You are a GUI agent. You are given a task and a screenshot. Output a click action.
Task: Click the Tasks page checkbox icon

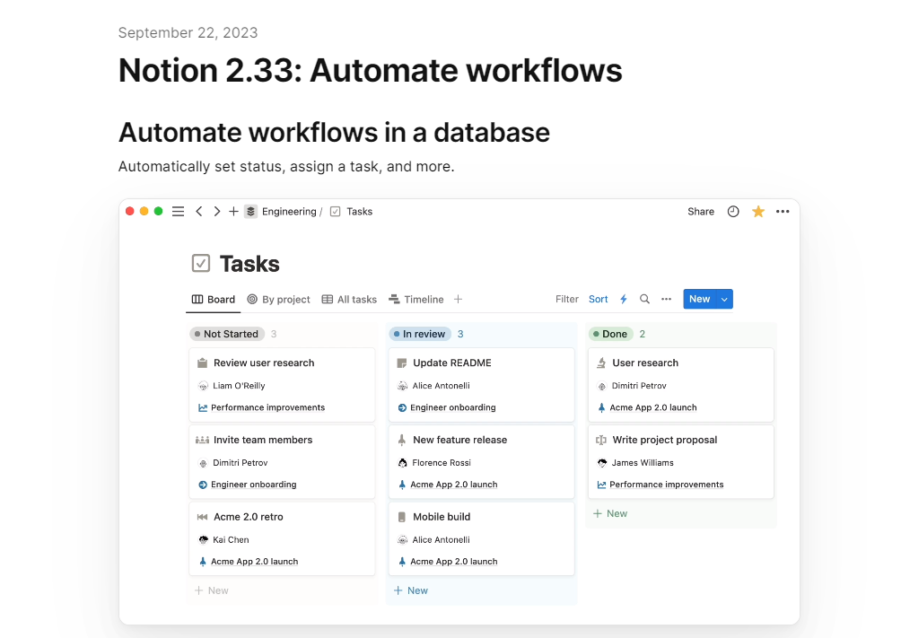[x=200, y=263]
